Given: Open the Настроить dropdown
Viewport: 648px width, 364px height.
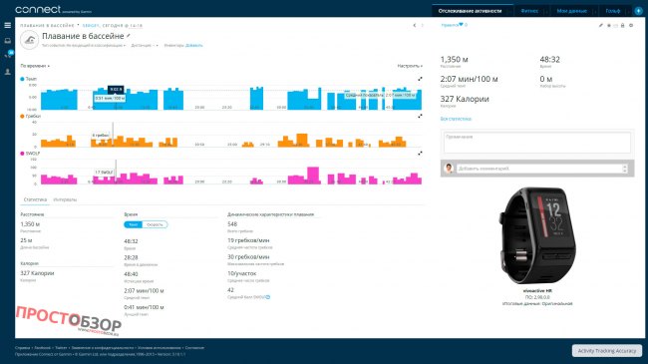Looking at the screenshot, I should pos(410,66).
